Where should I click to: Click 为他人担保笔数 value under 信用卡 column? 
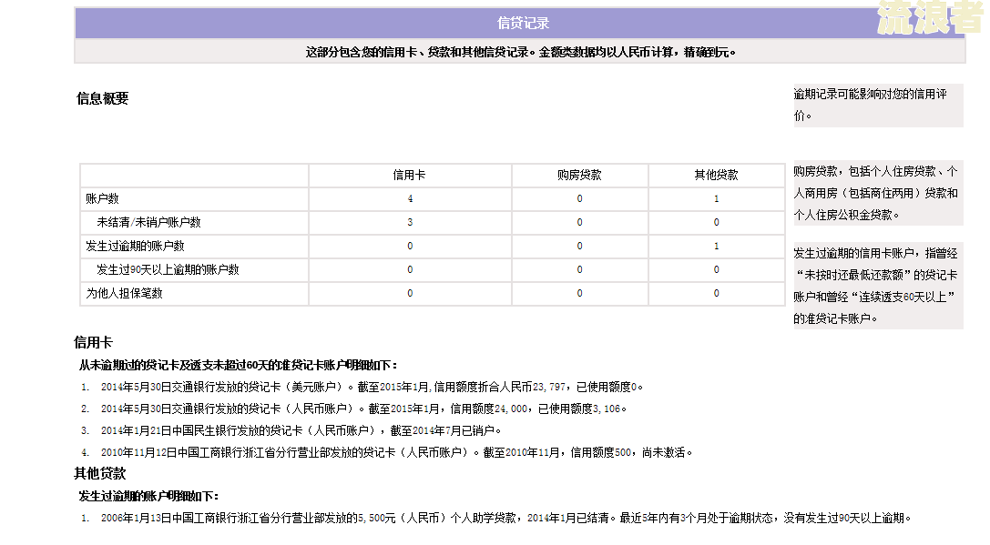click(410, 293)
